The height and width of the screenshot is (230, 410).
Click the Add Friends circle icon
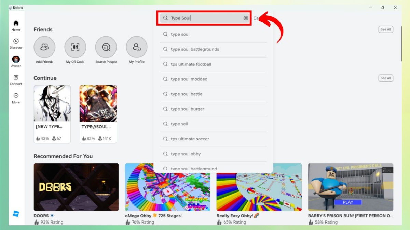(x=44, y=47)
